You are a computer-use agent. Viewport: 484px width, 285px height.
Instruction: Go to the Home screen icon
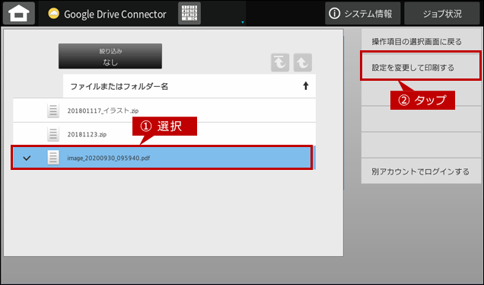(x=19, y=13)
